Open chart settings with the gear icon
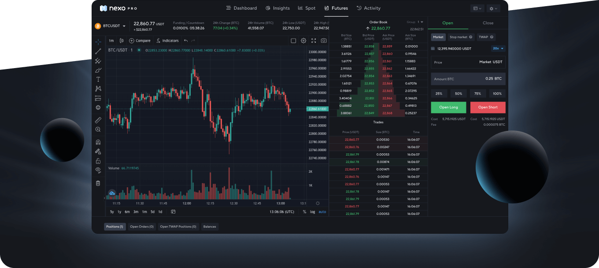 tap(303, 40)
